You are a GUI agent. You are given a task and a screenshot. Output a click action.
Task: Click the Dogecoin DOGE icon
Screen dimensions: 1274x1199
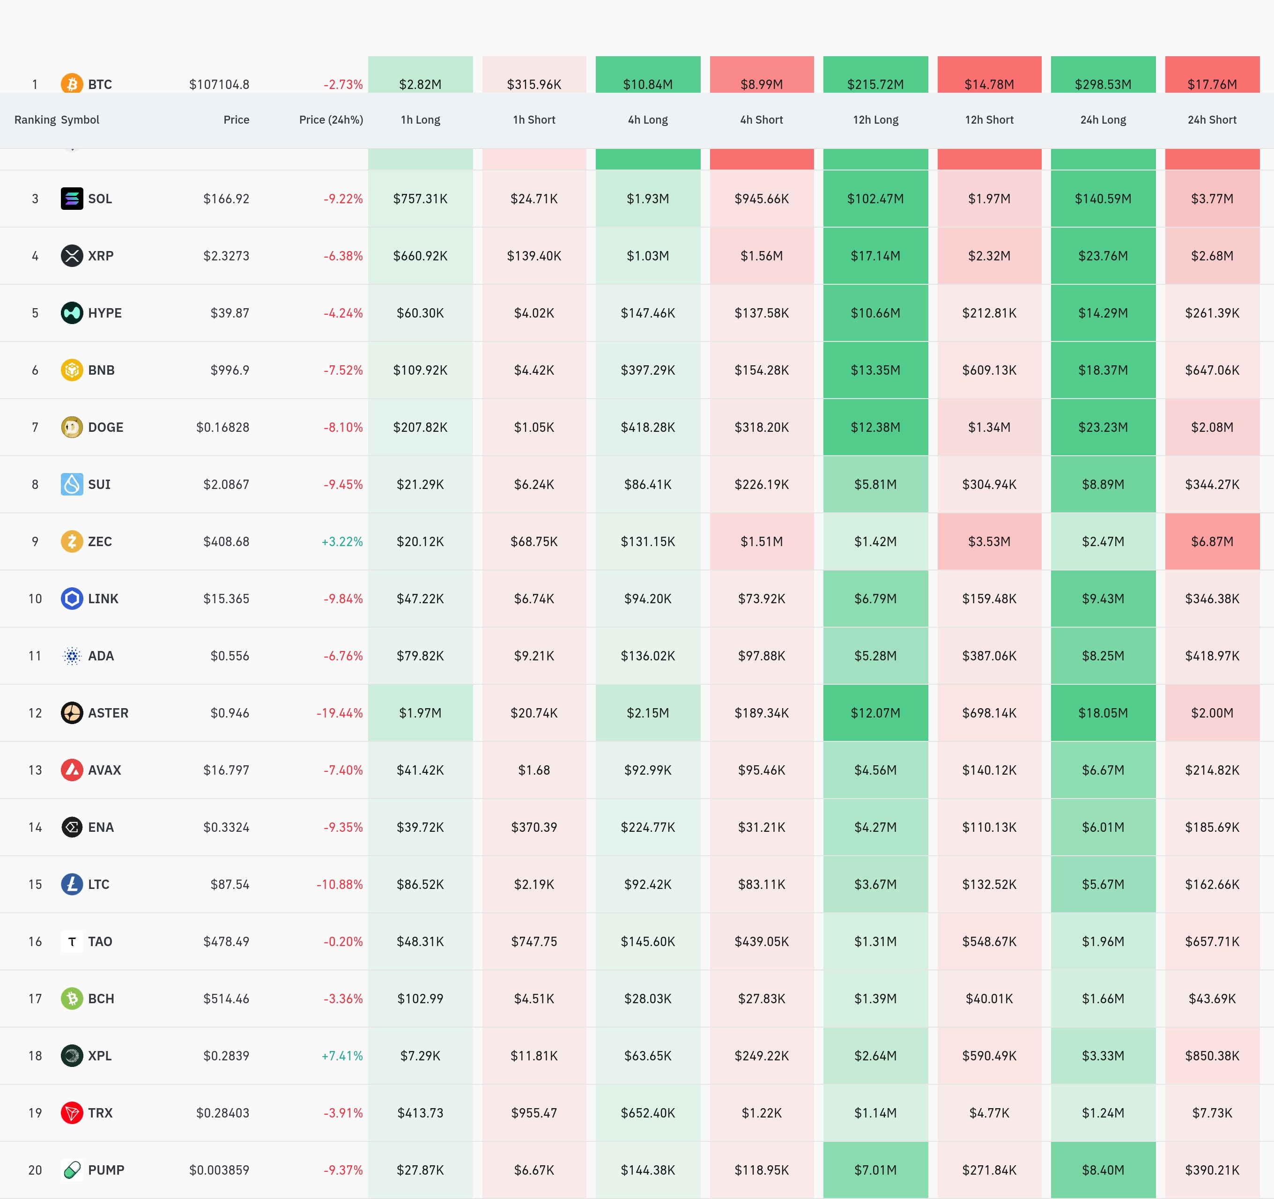(x=72, y=427)
